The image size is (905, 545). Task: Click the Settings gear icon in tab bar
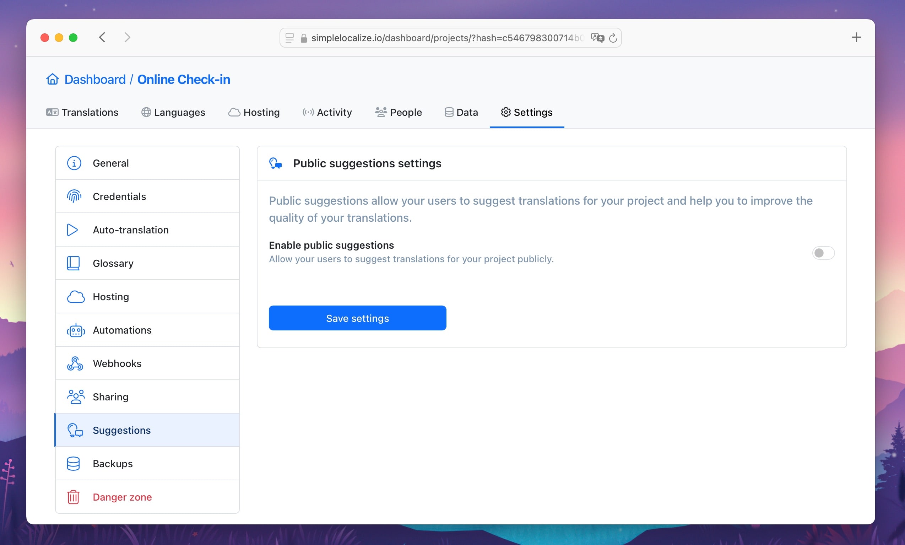click(x=506, y=112)
